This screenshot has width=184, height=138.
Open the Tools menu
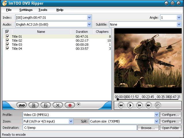pyautogui.click(x=43, y=10)
